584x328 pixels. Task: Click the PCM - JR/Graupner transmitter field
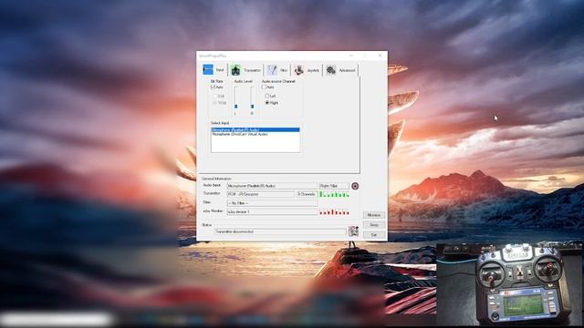pyautogui.click(x=260, y=194)
